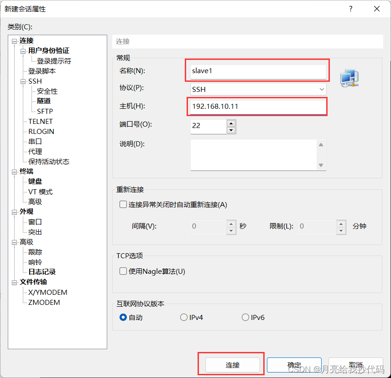
Task: Collapse the 外观 tree node
Action: coord(15,212)
